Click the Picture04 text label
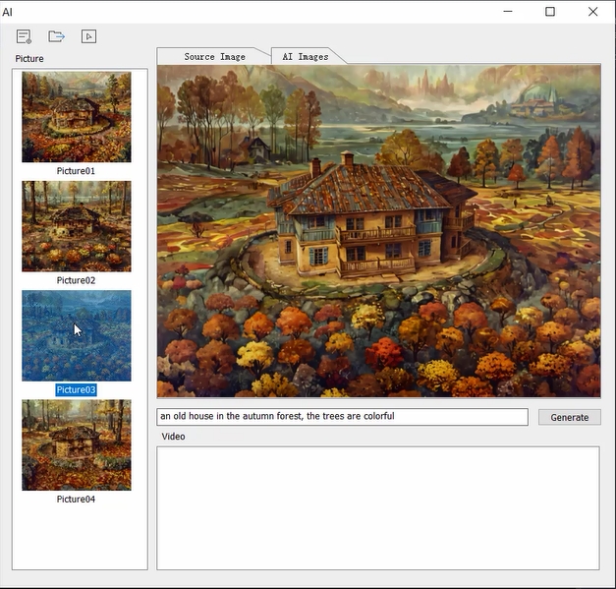616x589 pixels. coord(77,500)
